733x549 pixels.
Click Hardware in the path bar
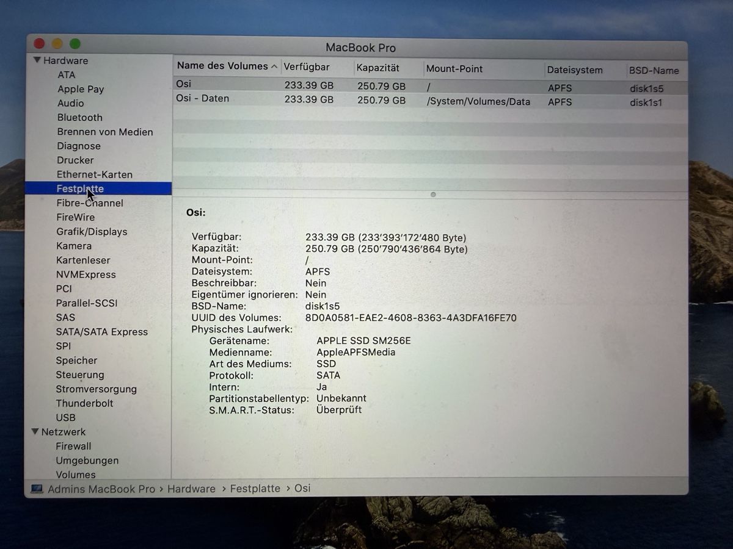[191, 489]
